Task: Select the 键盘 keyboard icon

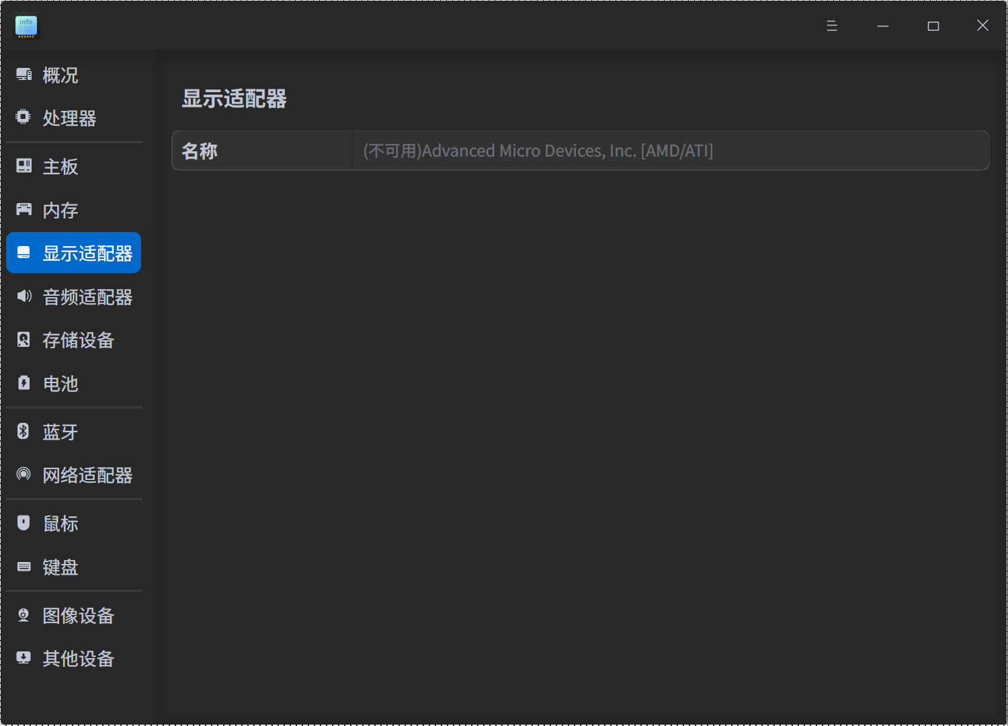Action: (24, 567)
